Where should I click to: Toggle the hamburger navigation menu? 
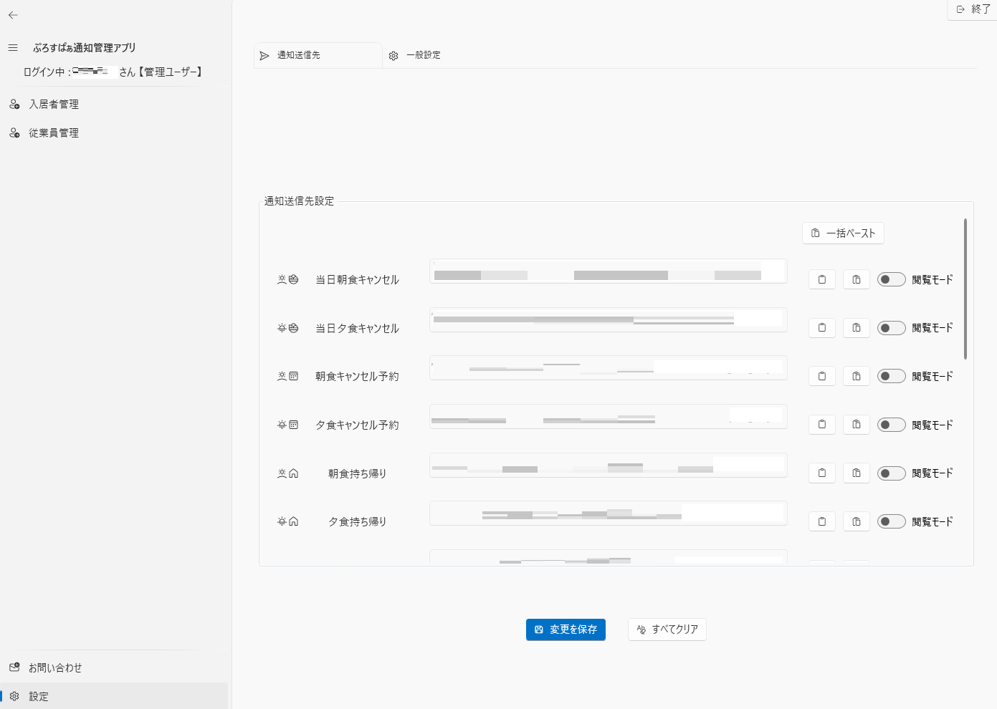(13, 48)
